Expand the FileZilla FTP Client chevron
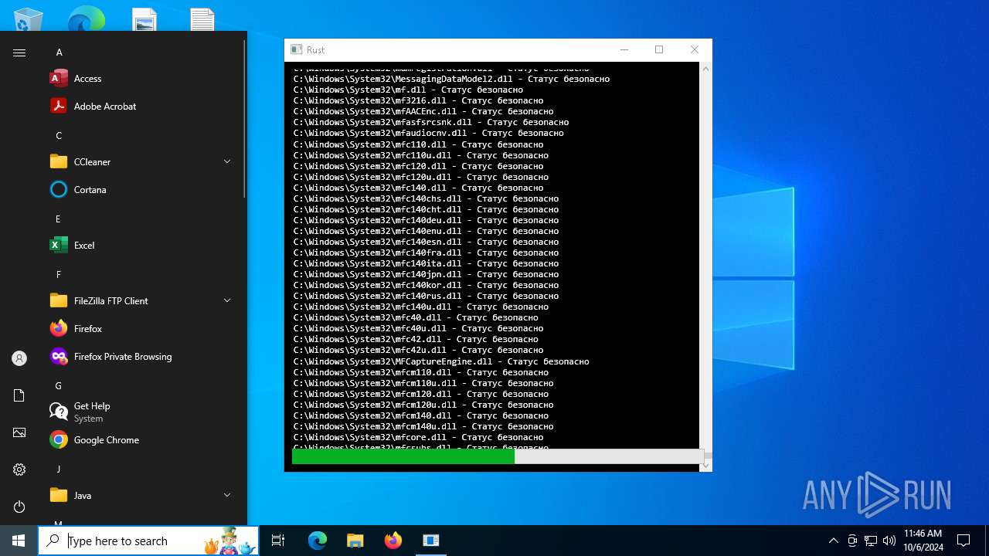This screenshot has height=556, width=989. (227, 300)
